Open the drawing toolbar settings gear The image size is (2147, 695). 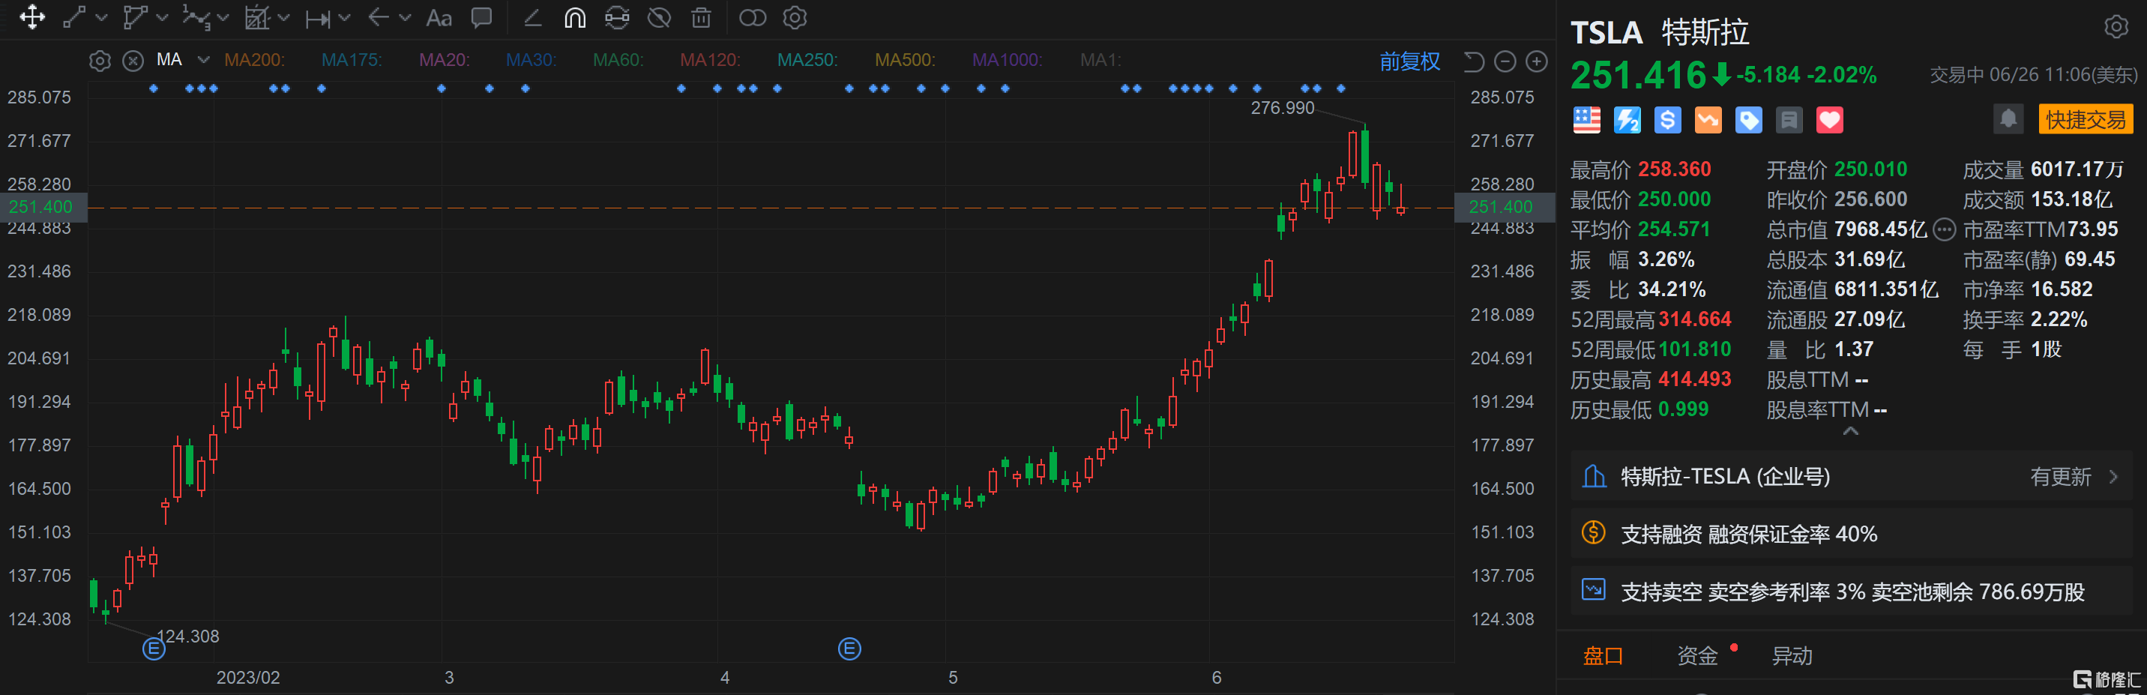(795, 17)
